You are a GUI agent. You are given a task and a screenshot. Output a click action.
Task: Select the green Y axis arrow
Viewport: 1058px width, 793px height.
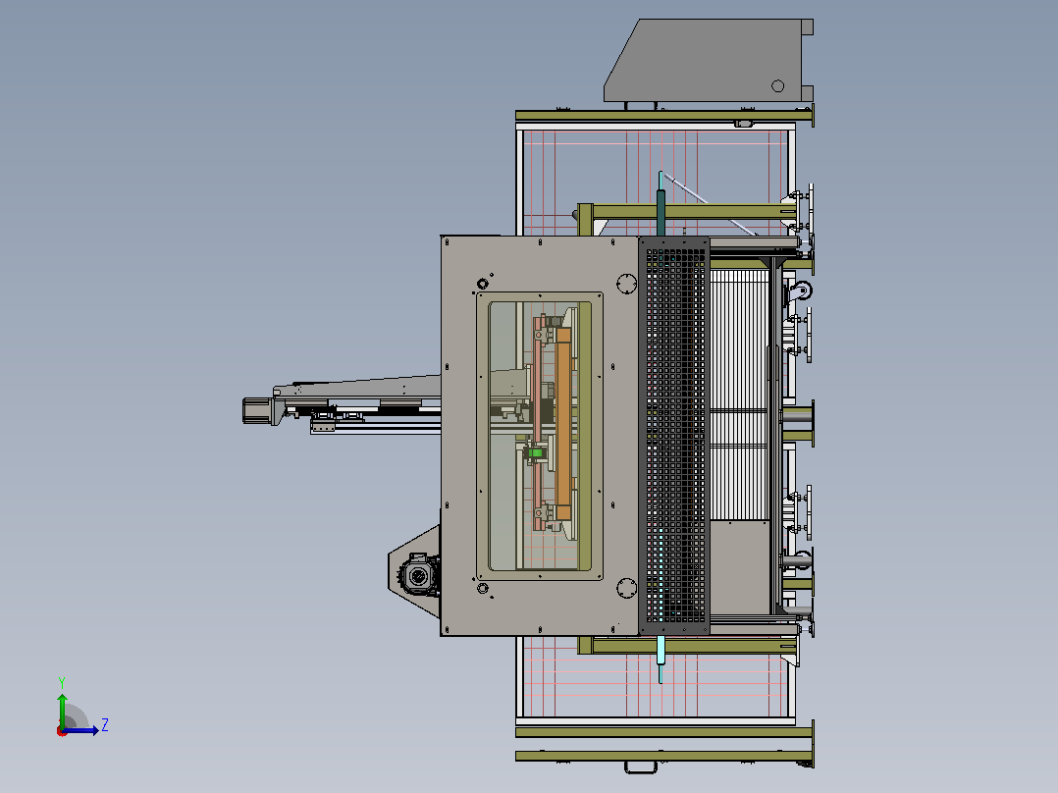62,710
